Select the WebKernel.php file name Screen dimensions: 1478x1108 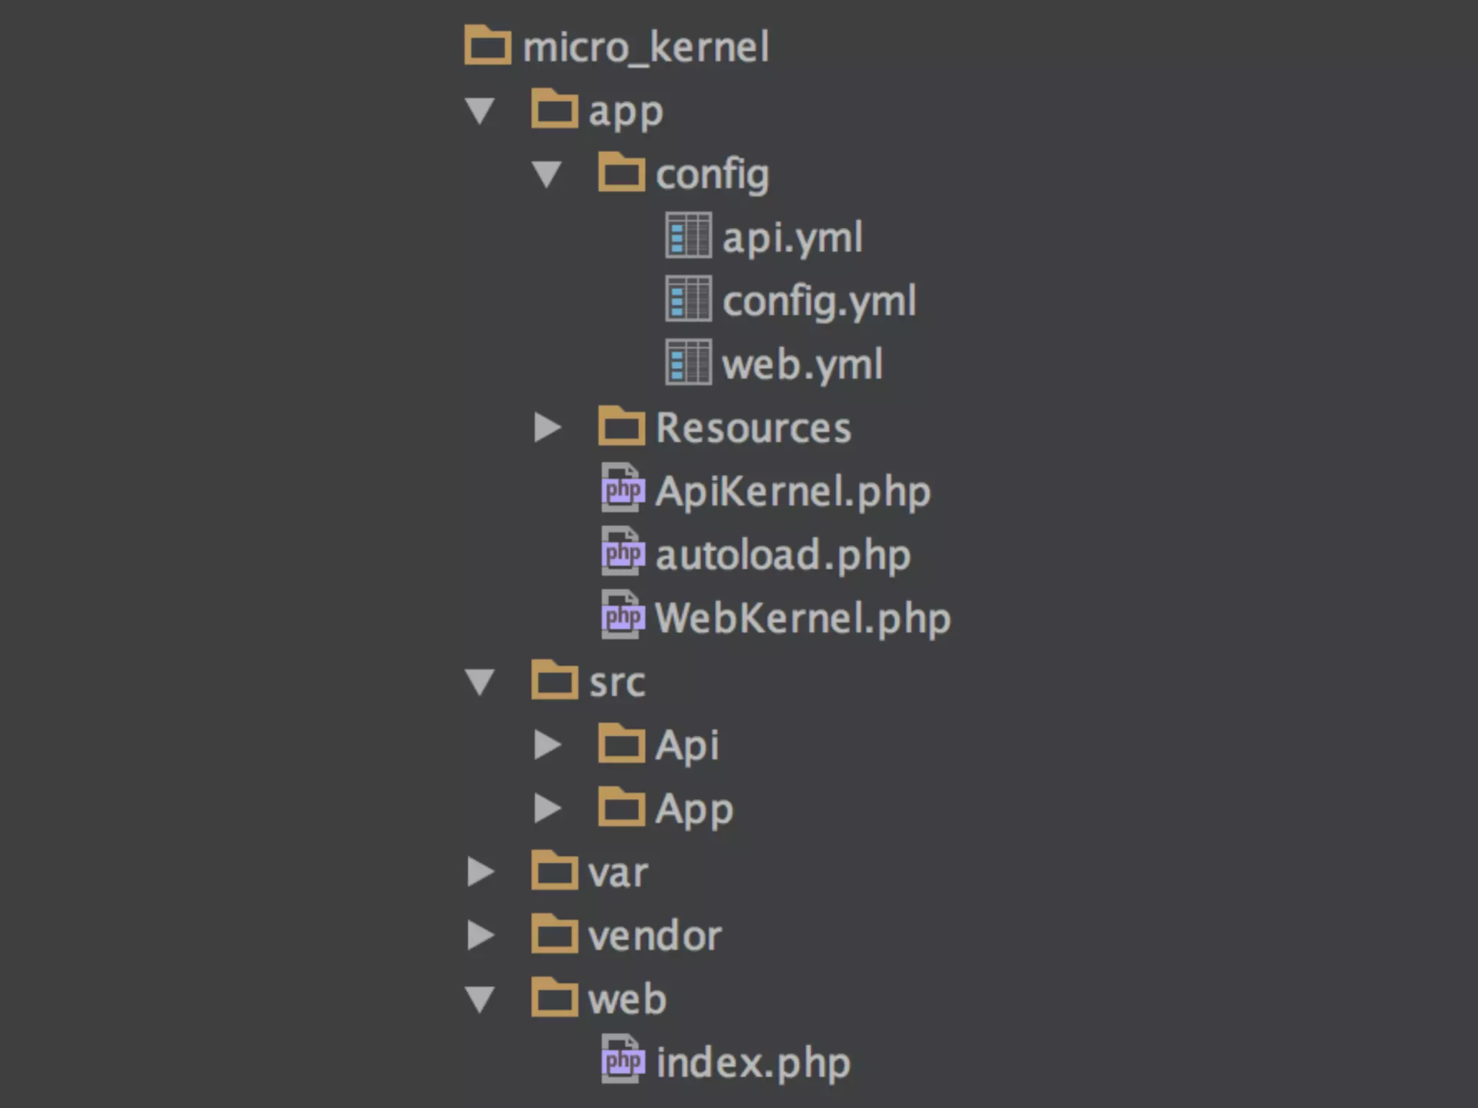point(803,618)
